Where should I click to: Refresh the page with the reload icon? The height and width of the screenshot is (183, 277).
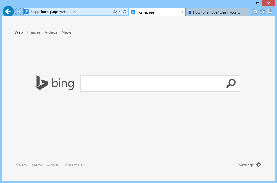[x=124, y=12]
